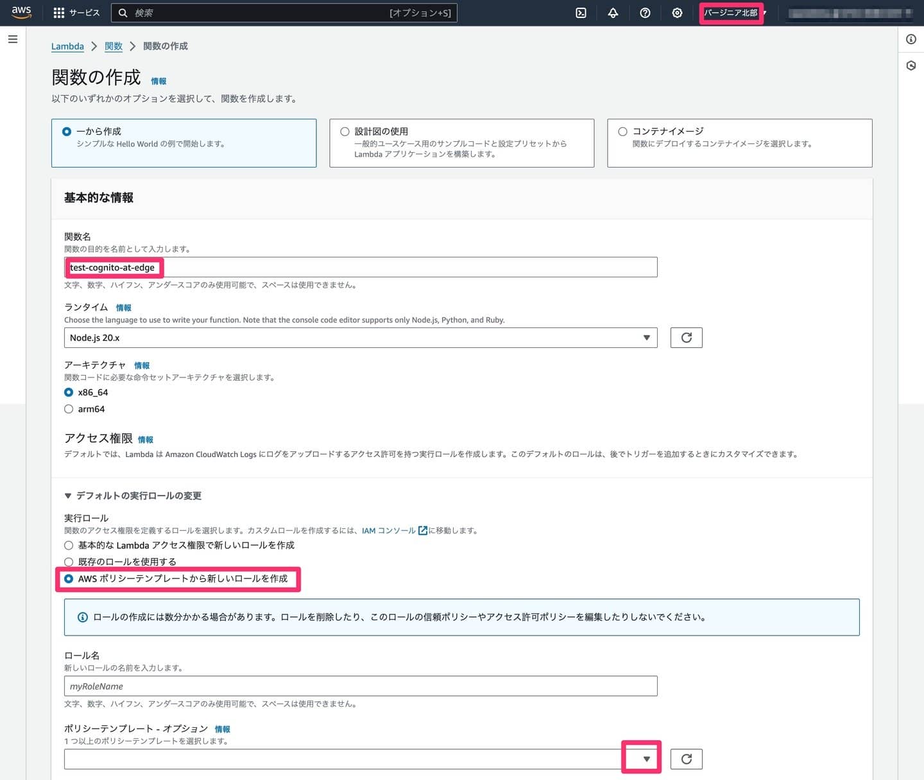Refresh the policy templates list
Screen dimensions: 924x780
[686, 759]
